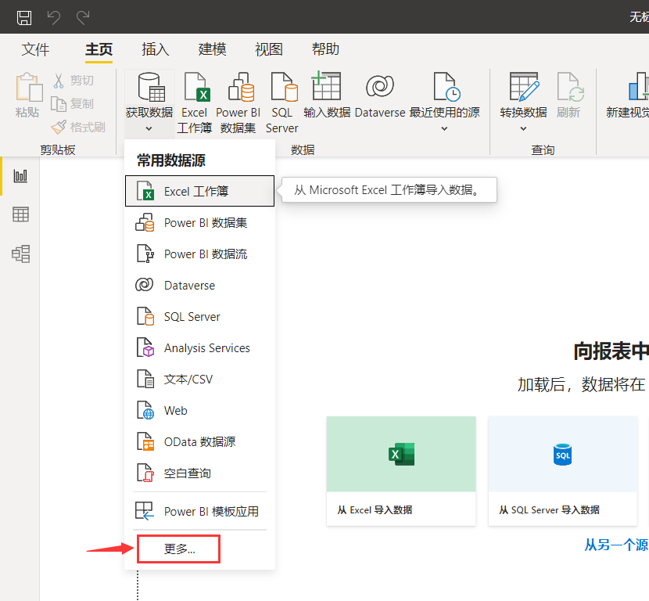Switch to report view in sidebar
Screen dimensions: 649x601
click(x=20, y=176)
